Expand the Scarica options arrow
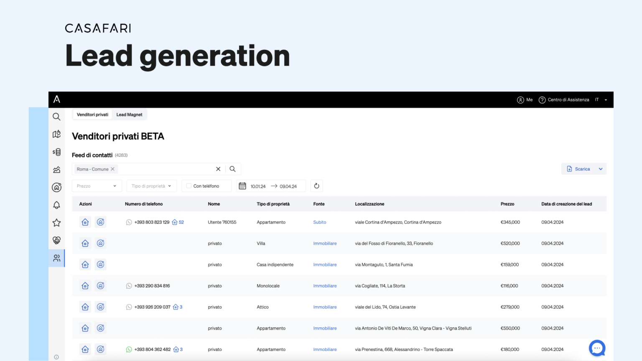This screenshot has width=642, height=361. (x=601, y=169)
